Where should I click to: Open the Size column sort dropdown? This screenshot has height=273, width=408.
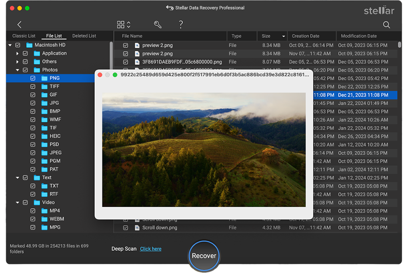click(284, 36)
